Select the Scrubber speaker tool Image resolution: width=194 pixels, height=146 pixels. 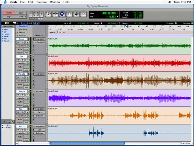pyautogui.click(x=76, y=14)
